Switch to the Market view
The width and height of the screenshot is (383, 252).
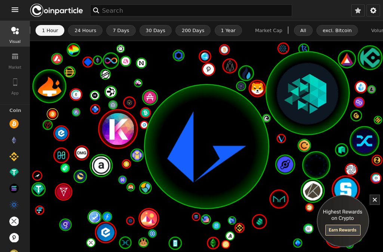(15, 61)
